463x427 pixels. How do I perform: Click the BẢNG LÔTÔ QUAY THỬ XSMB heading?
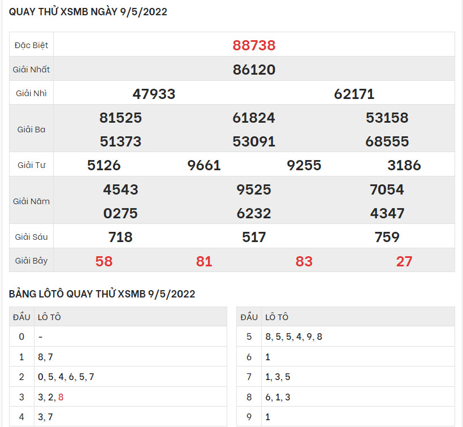click(102, 294)
